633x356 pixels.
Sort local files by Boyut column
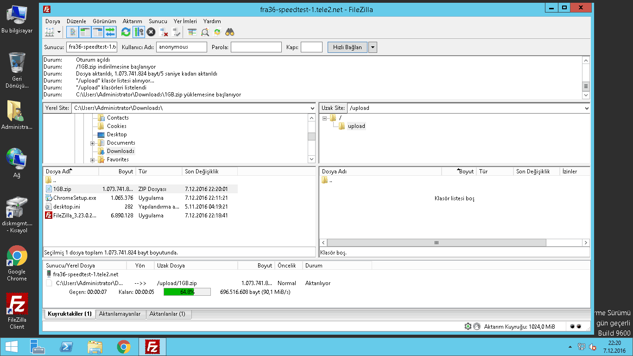point(117,172)
